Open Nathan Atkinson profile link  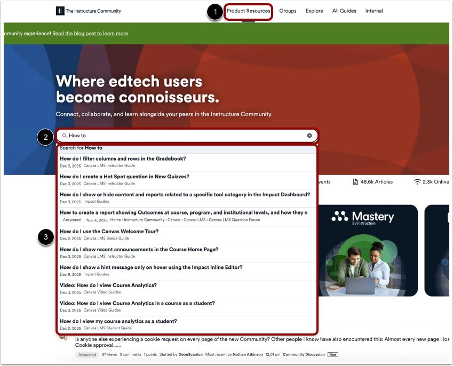tap(248, 354)
